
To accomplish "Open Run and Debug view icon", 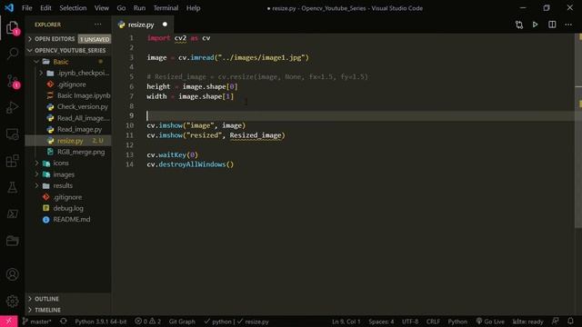I will tap(12, 107).
